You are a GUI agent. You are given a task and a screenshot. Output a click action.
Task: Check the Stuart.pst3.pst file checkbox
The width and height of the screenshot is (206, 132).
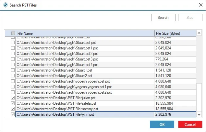point(13,59)
